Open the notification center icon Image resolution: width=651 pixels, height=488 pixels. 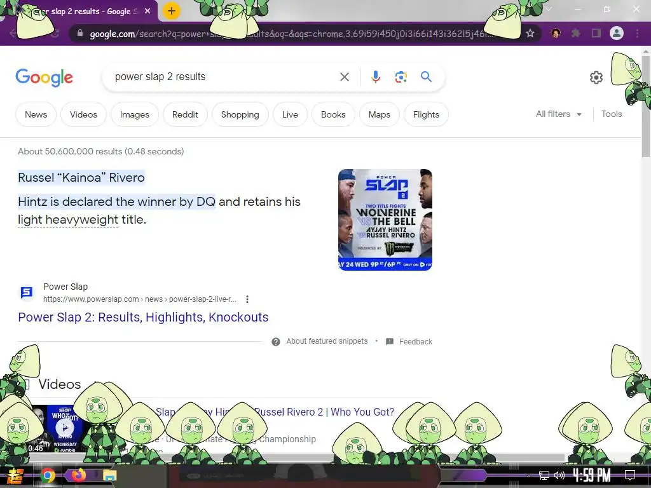coord(630,475)
